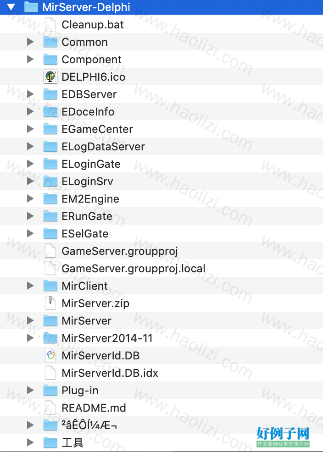Expand the Common folder
Image resolution: width=323 pixels, height=452 pixels.
[x=30, y=42]
